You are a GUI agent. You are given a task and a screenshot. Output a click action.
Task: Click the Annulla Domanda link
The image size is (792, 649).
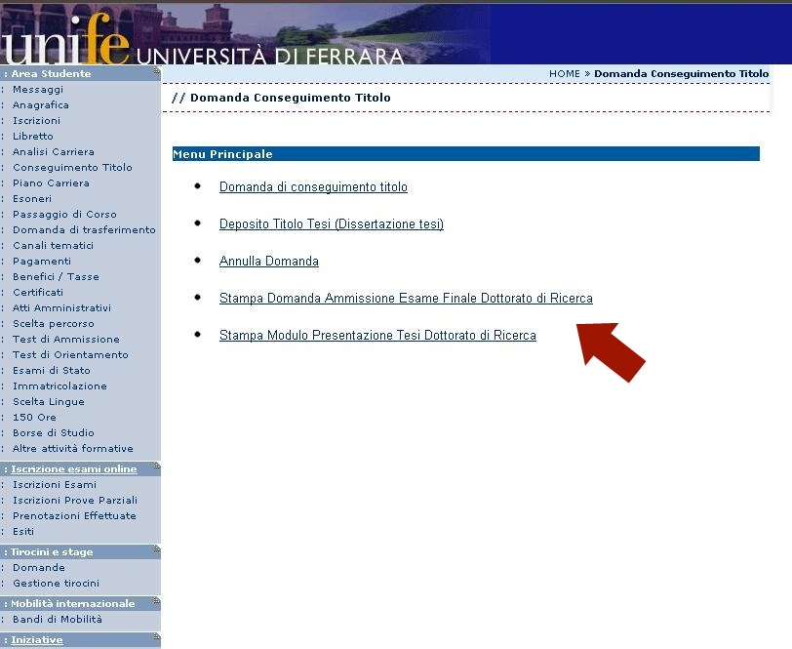[x=268, y=262]
